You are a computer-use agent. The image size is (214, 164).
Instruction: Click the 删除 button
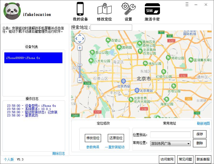pyautogui.click(x=199, y=143)
